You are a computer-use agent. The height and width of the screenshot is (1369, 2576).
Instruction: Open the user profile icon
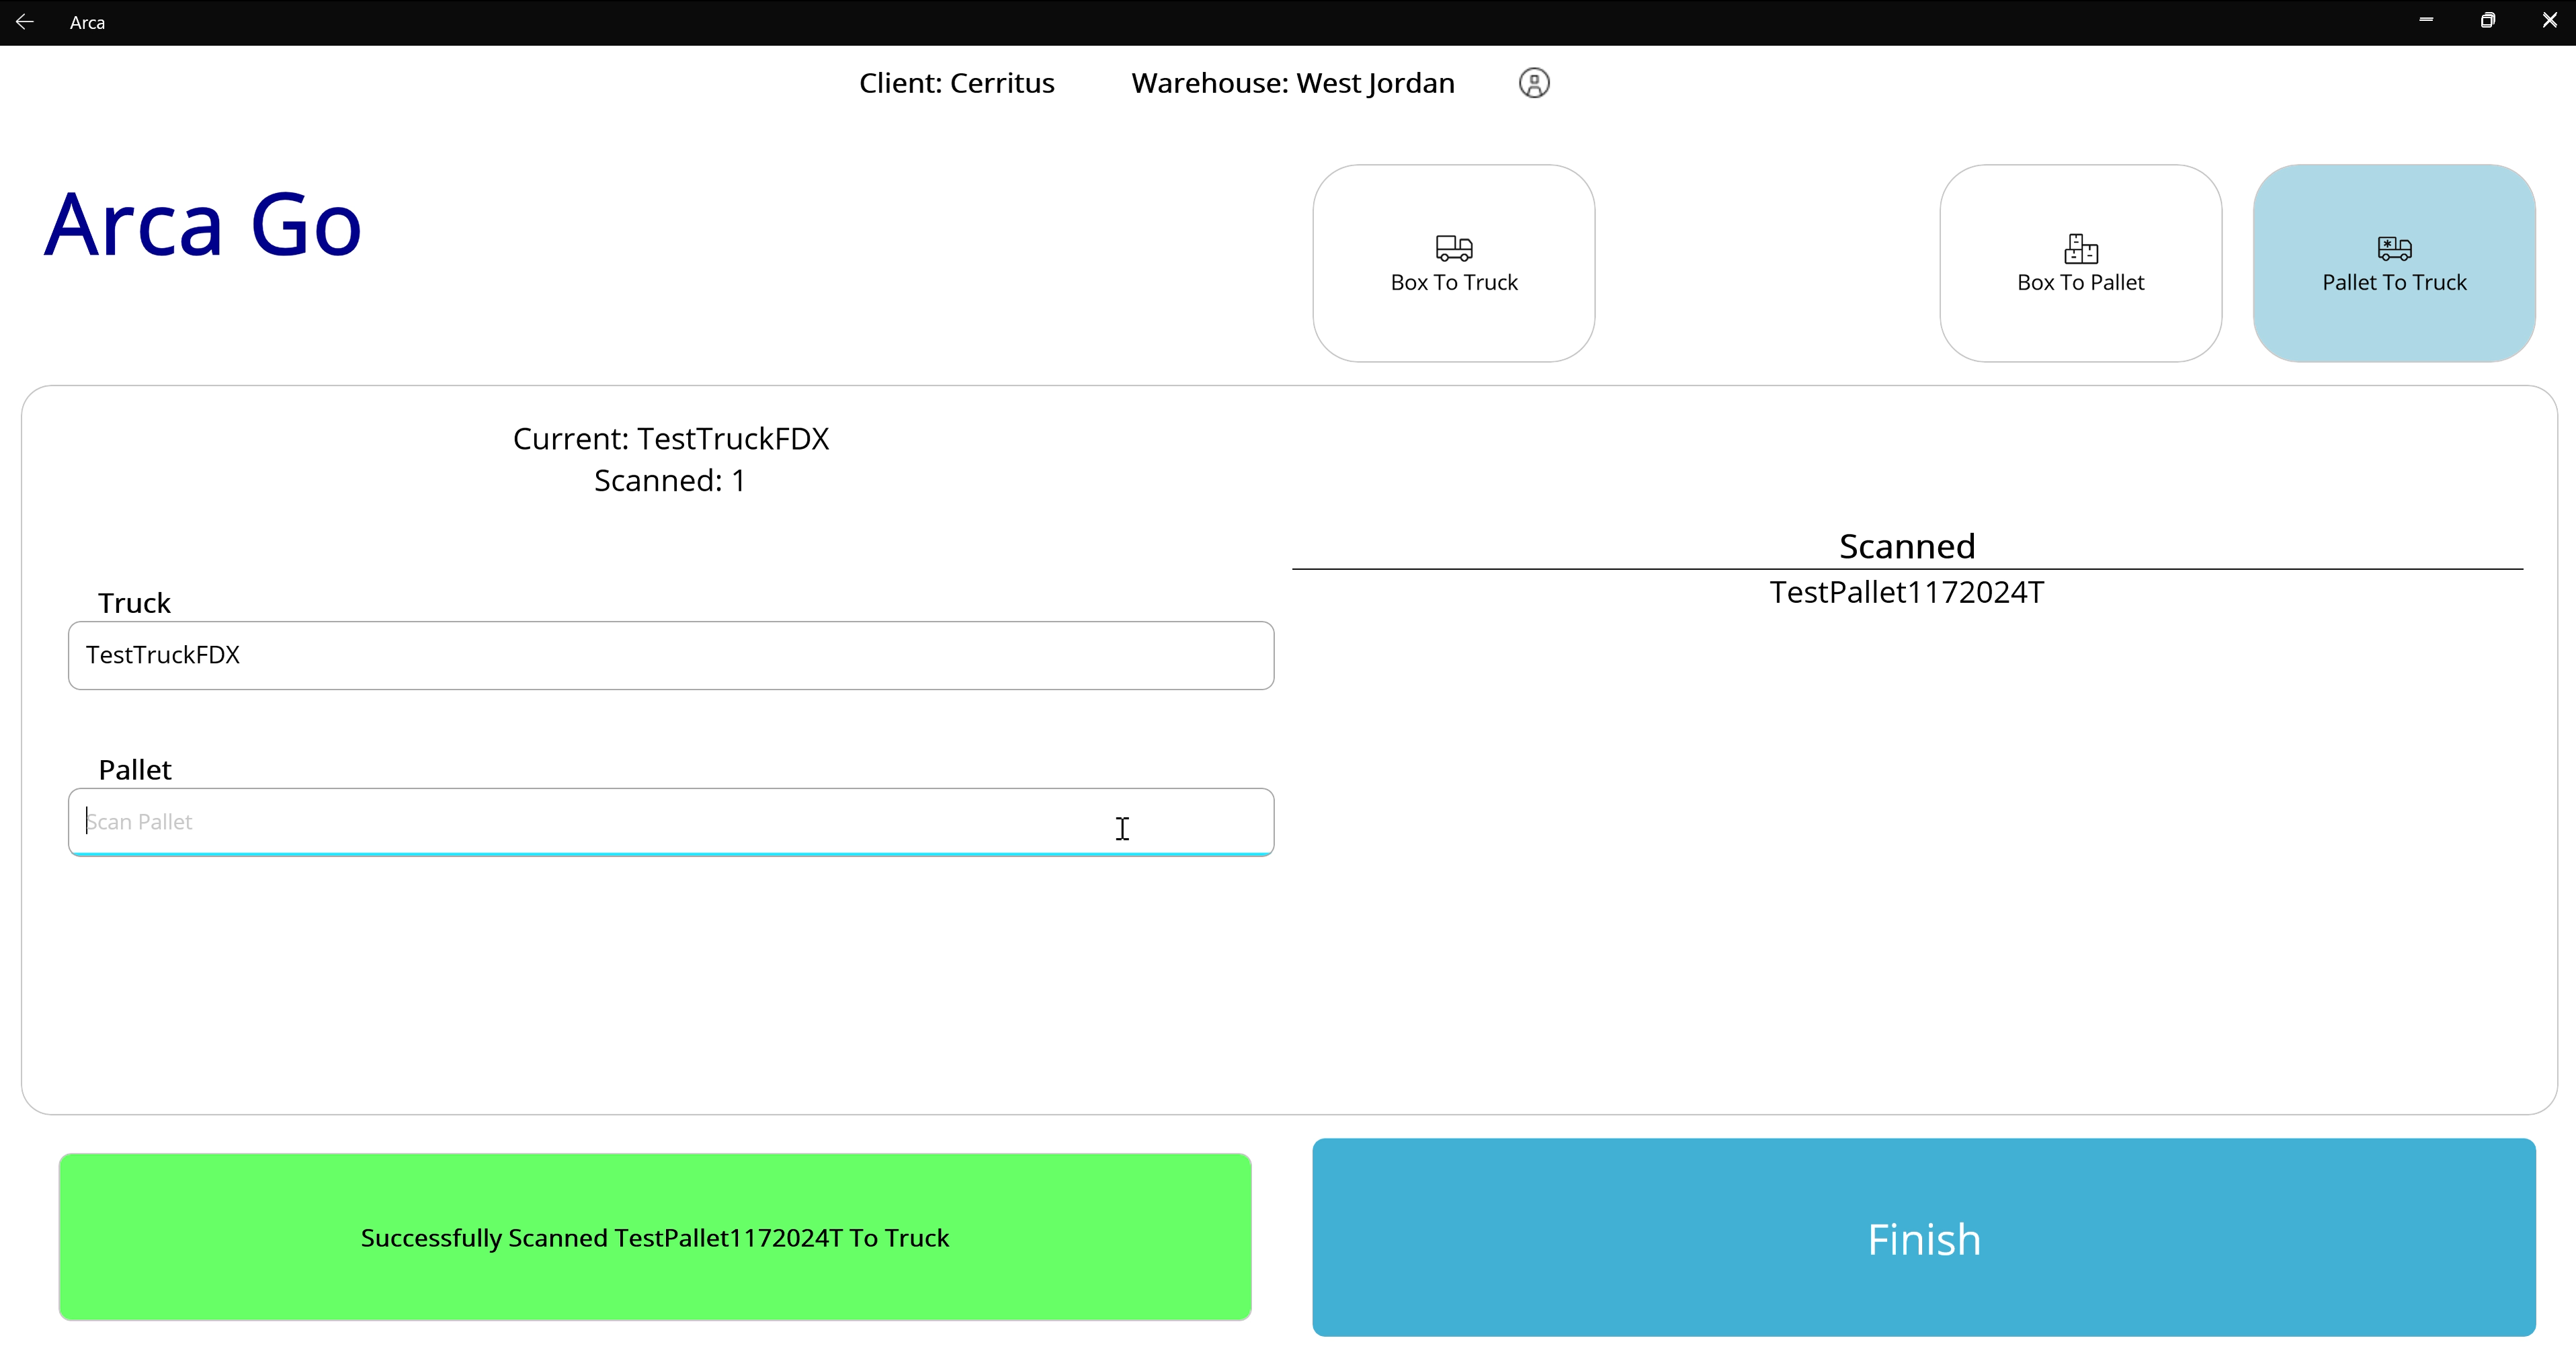coord(1533,83)
